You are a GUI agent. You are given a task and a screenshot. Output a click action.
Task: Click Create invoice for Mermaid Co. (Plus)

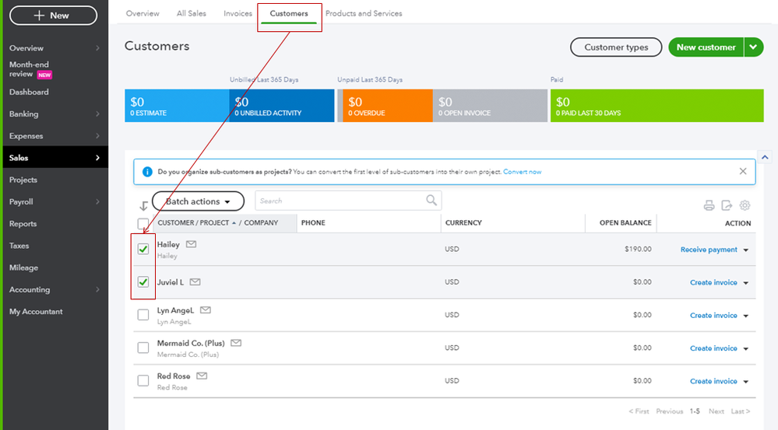point(713,348)
